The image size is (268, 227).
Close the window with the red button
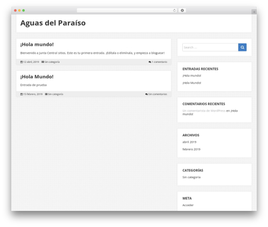tap(16, 10)
